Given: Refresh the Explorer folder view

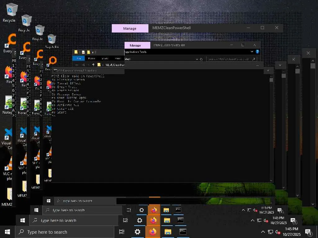Looking at the screenshot, I should click(201, 59).
